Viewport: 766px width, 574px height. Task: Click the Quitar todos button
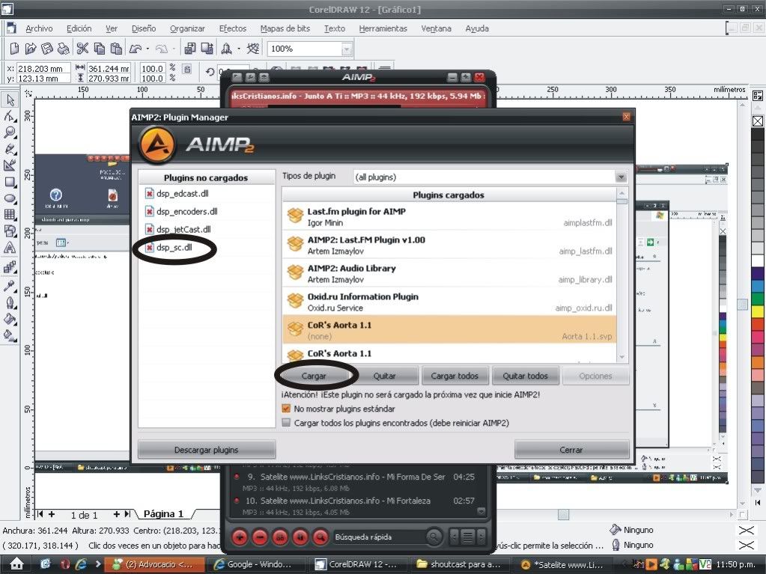pyautogui.click(x=525, y=376)
